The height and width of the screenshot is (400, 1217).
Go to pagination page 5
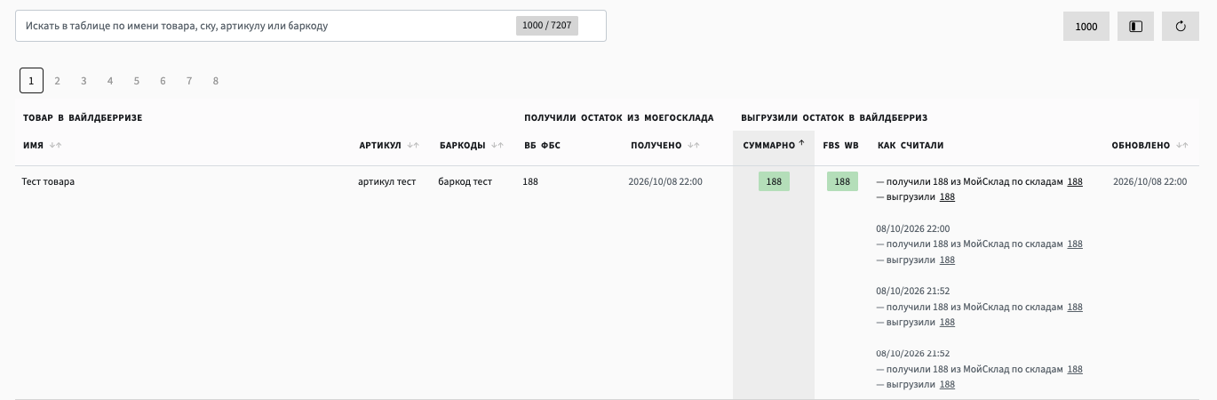pyautogui.click(x=137, y=81)
